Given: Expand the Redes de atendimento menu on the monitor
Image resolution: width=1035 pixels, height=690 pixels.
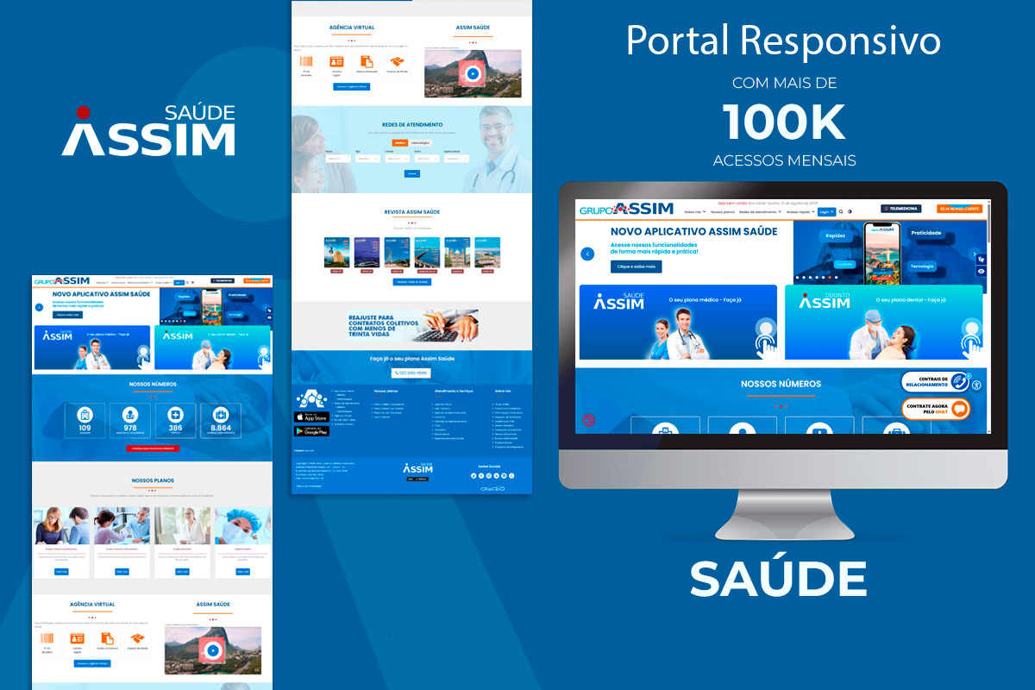Looking at the screenshot, I should (760, 211).
